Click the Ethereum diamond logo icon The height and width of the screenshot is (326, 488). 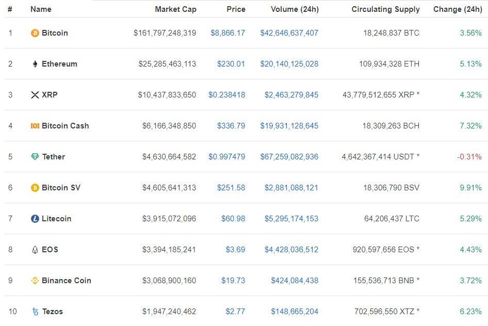pyautogui.click(x=35, y=64)
